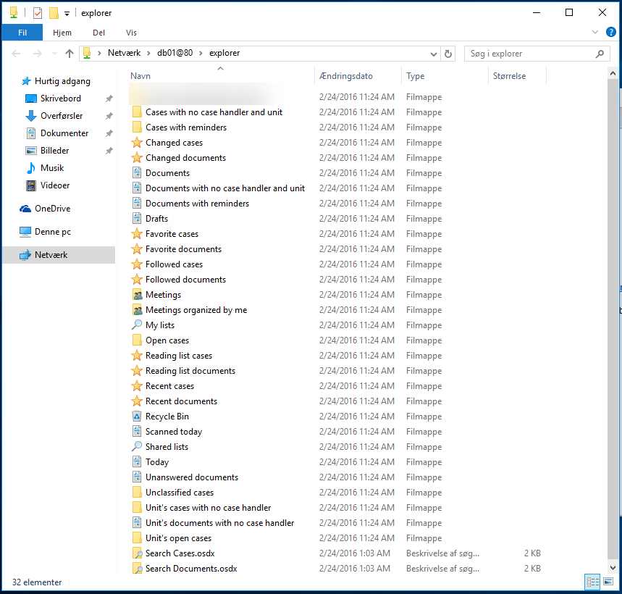Viewport: 622px width, 594px height.
Task: Click the Meetings folder people icon
Action: click(x=137, y=295)
